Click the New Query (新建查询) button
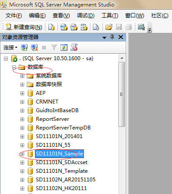This screenshot has height=194, width=172. coord(24,27)
